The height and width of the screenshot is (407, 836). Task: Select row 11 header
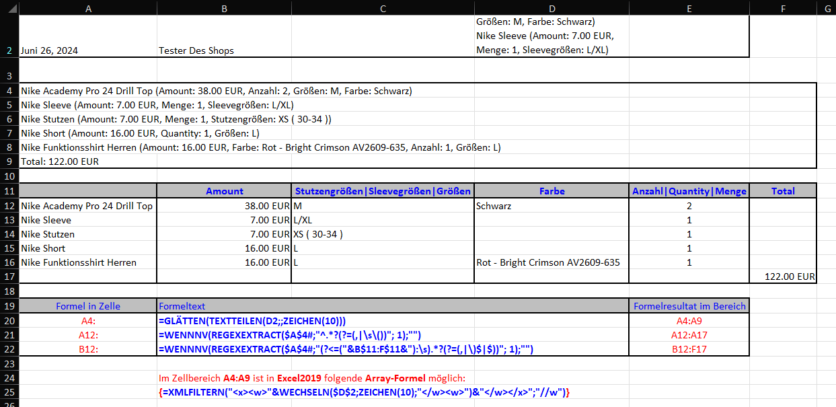9,191
